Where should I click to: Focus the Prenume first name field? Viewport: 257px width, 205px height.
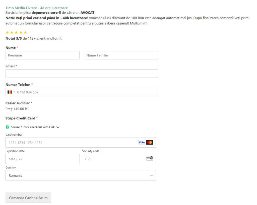(x=42, y=55)
